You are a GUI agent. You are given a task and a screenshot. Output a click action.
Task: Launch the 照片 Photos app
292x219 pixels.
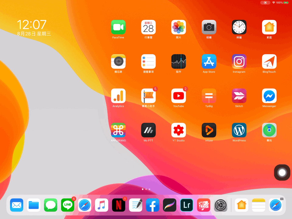coord(179,27)
